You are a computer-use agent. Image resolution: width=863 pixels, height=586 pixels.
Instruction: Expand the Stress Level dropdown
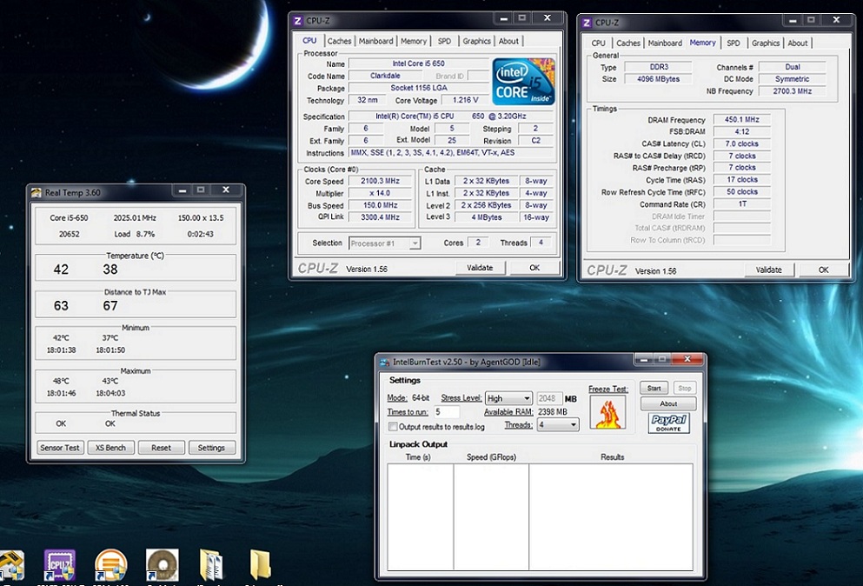coord(508,397)
